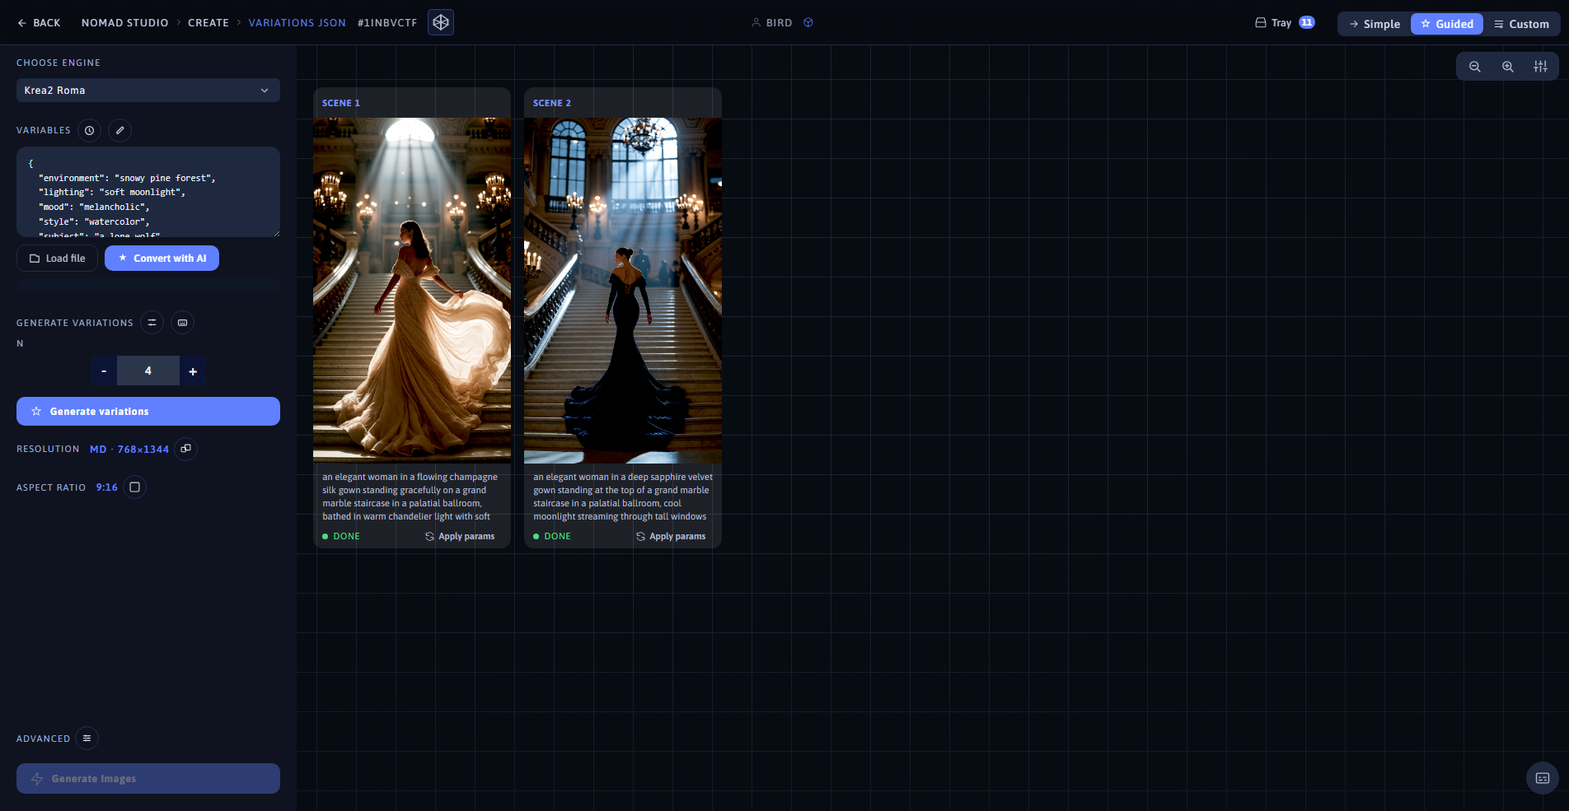This screenshot has height=811, width=1569.
Task: Open the Krea2 Roma engine dropdown
Action: [148, 91]
